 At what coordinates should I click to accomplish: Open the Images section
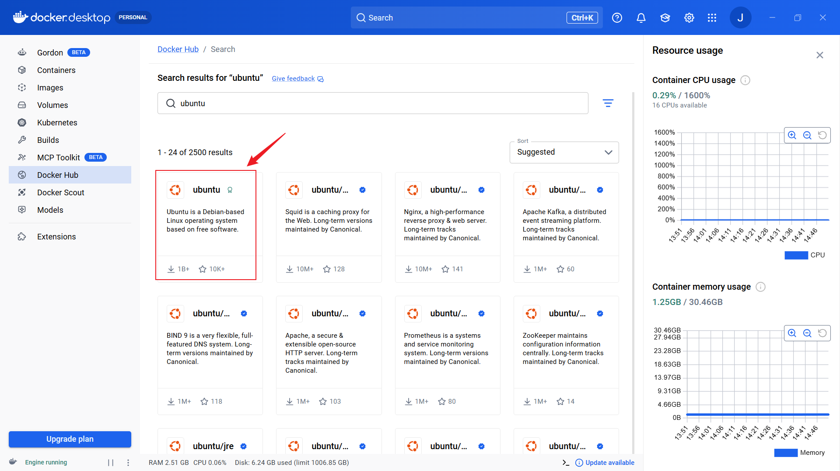tap(70, 87)
